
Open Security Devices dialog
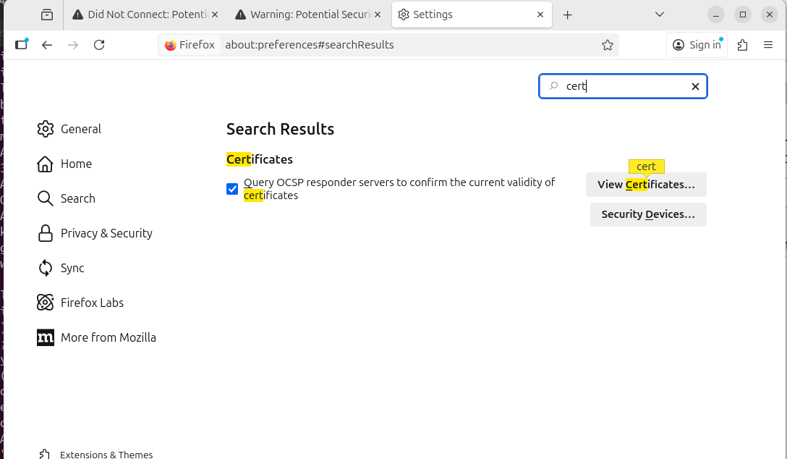point(648,214)
